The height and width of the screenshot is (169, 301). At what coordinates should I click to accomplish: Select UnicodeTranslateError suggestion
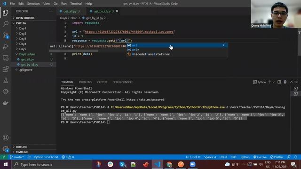click(177, 54)
